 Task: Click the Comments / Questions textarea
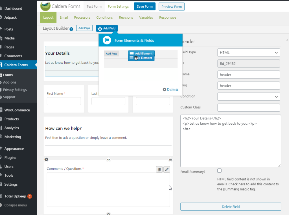(108, 190)
